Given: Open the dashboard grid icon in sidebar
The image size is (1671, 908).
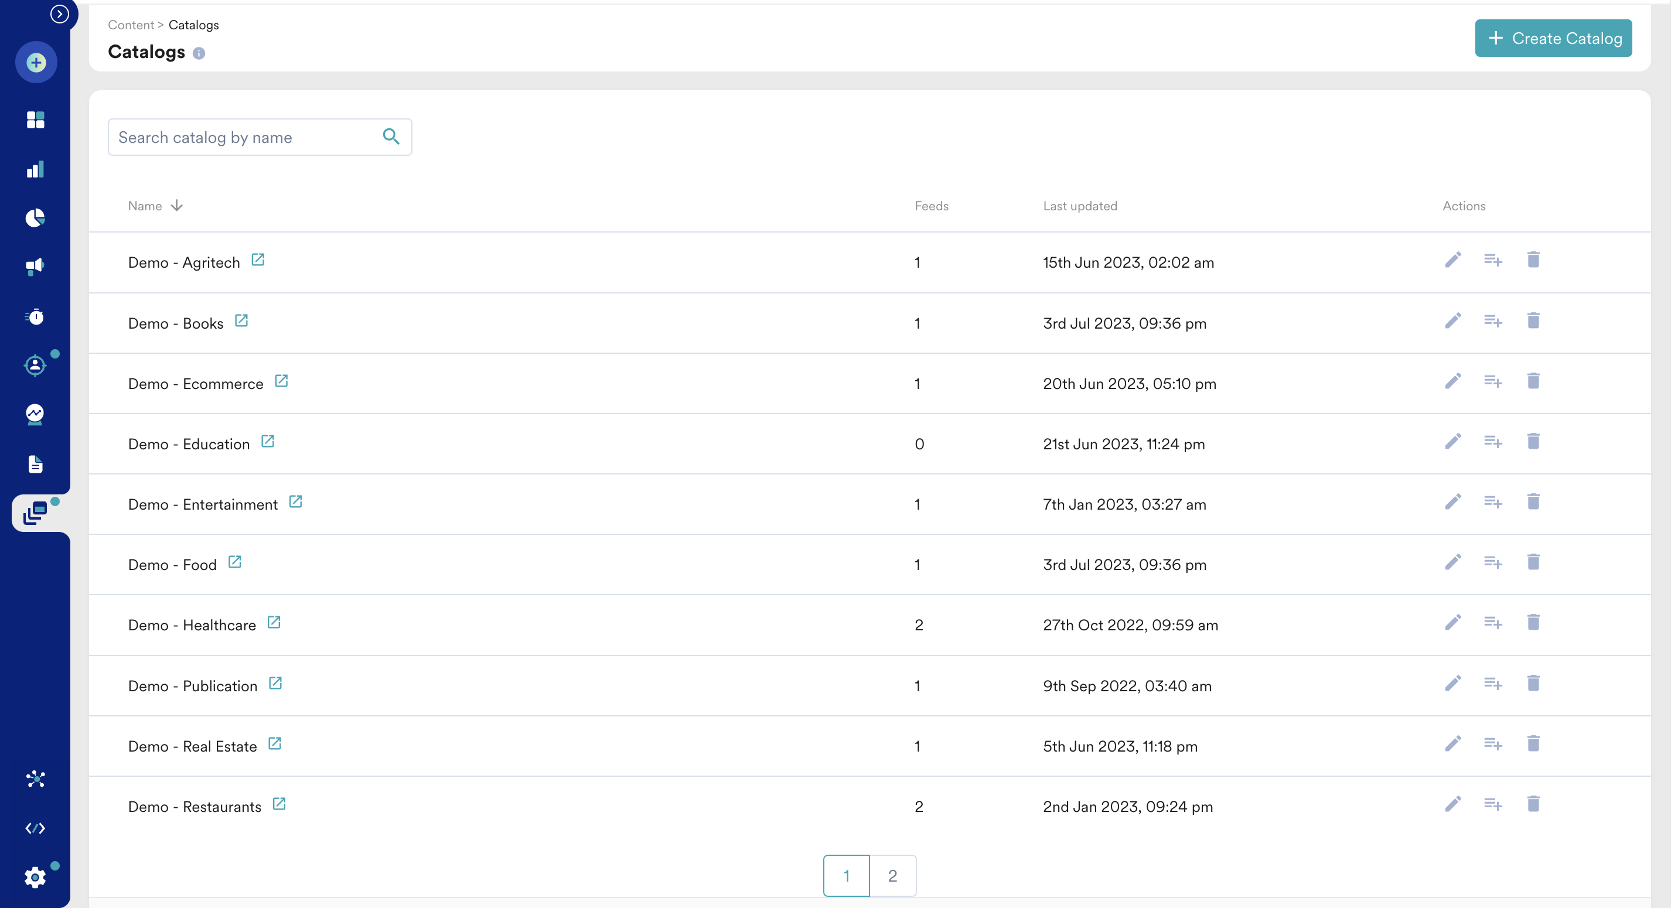Looking at the screenshot, I should pyautogui.click(x=35, y=120).
